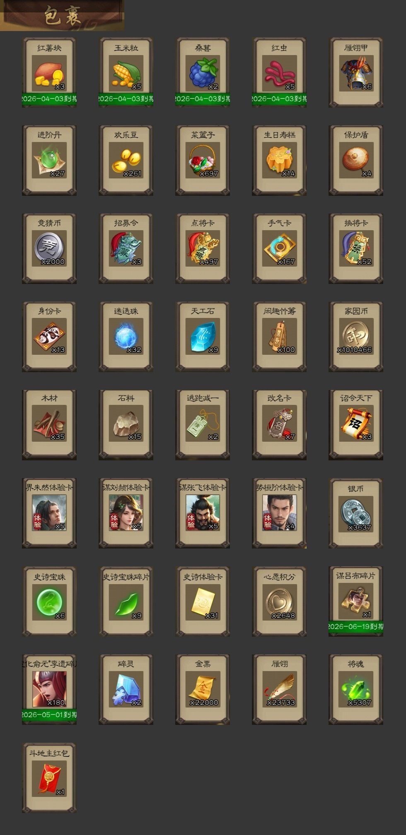
Task: Click the 竞猜币 silver coin
Action: point(49,248)
